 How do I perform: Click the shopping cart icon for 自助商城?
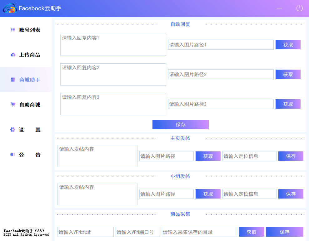point(13,105)
